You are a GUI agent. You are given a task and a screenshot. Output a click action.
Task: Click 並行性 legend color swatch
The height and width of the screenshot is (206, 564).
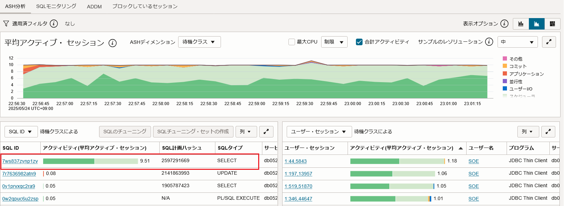click(505, 81)
